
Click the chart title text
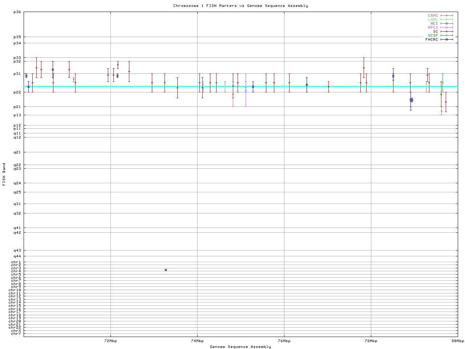(240, 6)
